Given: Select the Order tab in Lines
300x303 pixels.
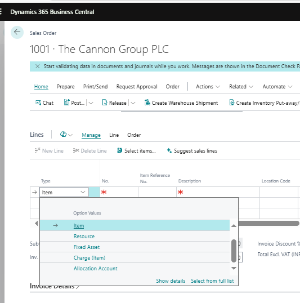Looking at the screenshot, I should pos(134,135).
